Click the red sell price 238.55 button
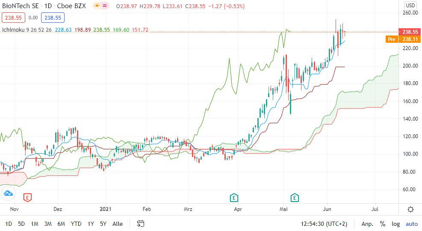 tap(13, 18)
